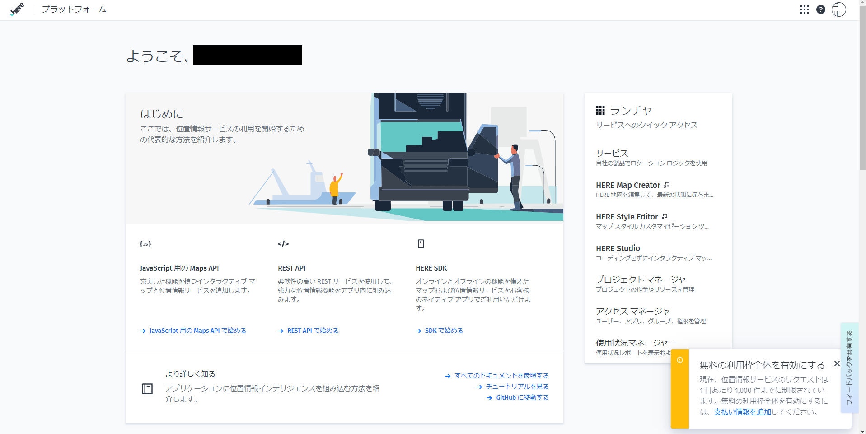Close the free tier notification popup

(837, 364)
